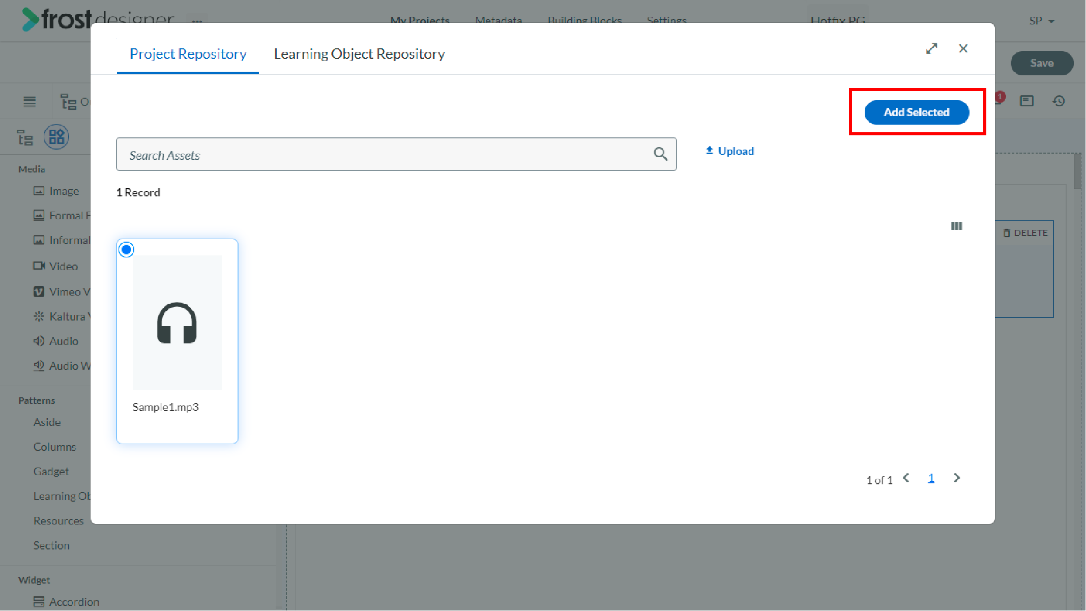
Task: Click the search magnifier icon
Action: 660,154
